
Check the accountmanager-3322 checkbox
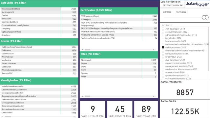(163, 32)
